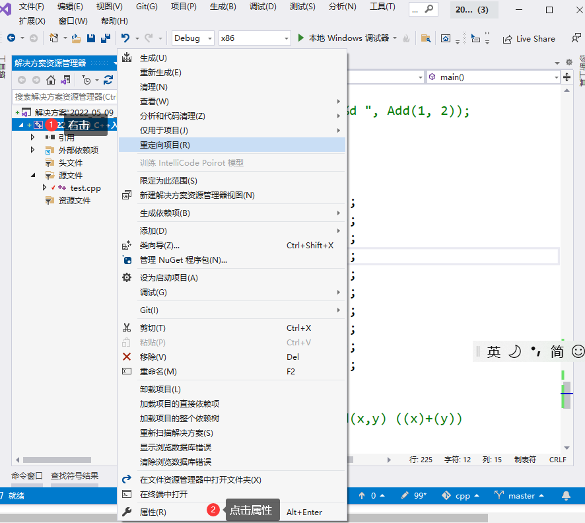Click the home icon in Solution Explorer toolbar
Image resolution: width=585 pixels, height=523 pixels.
(51, 80)
